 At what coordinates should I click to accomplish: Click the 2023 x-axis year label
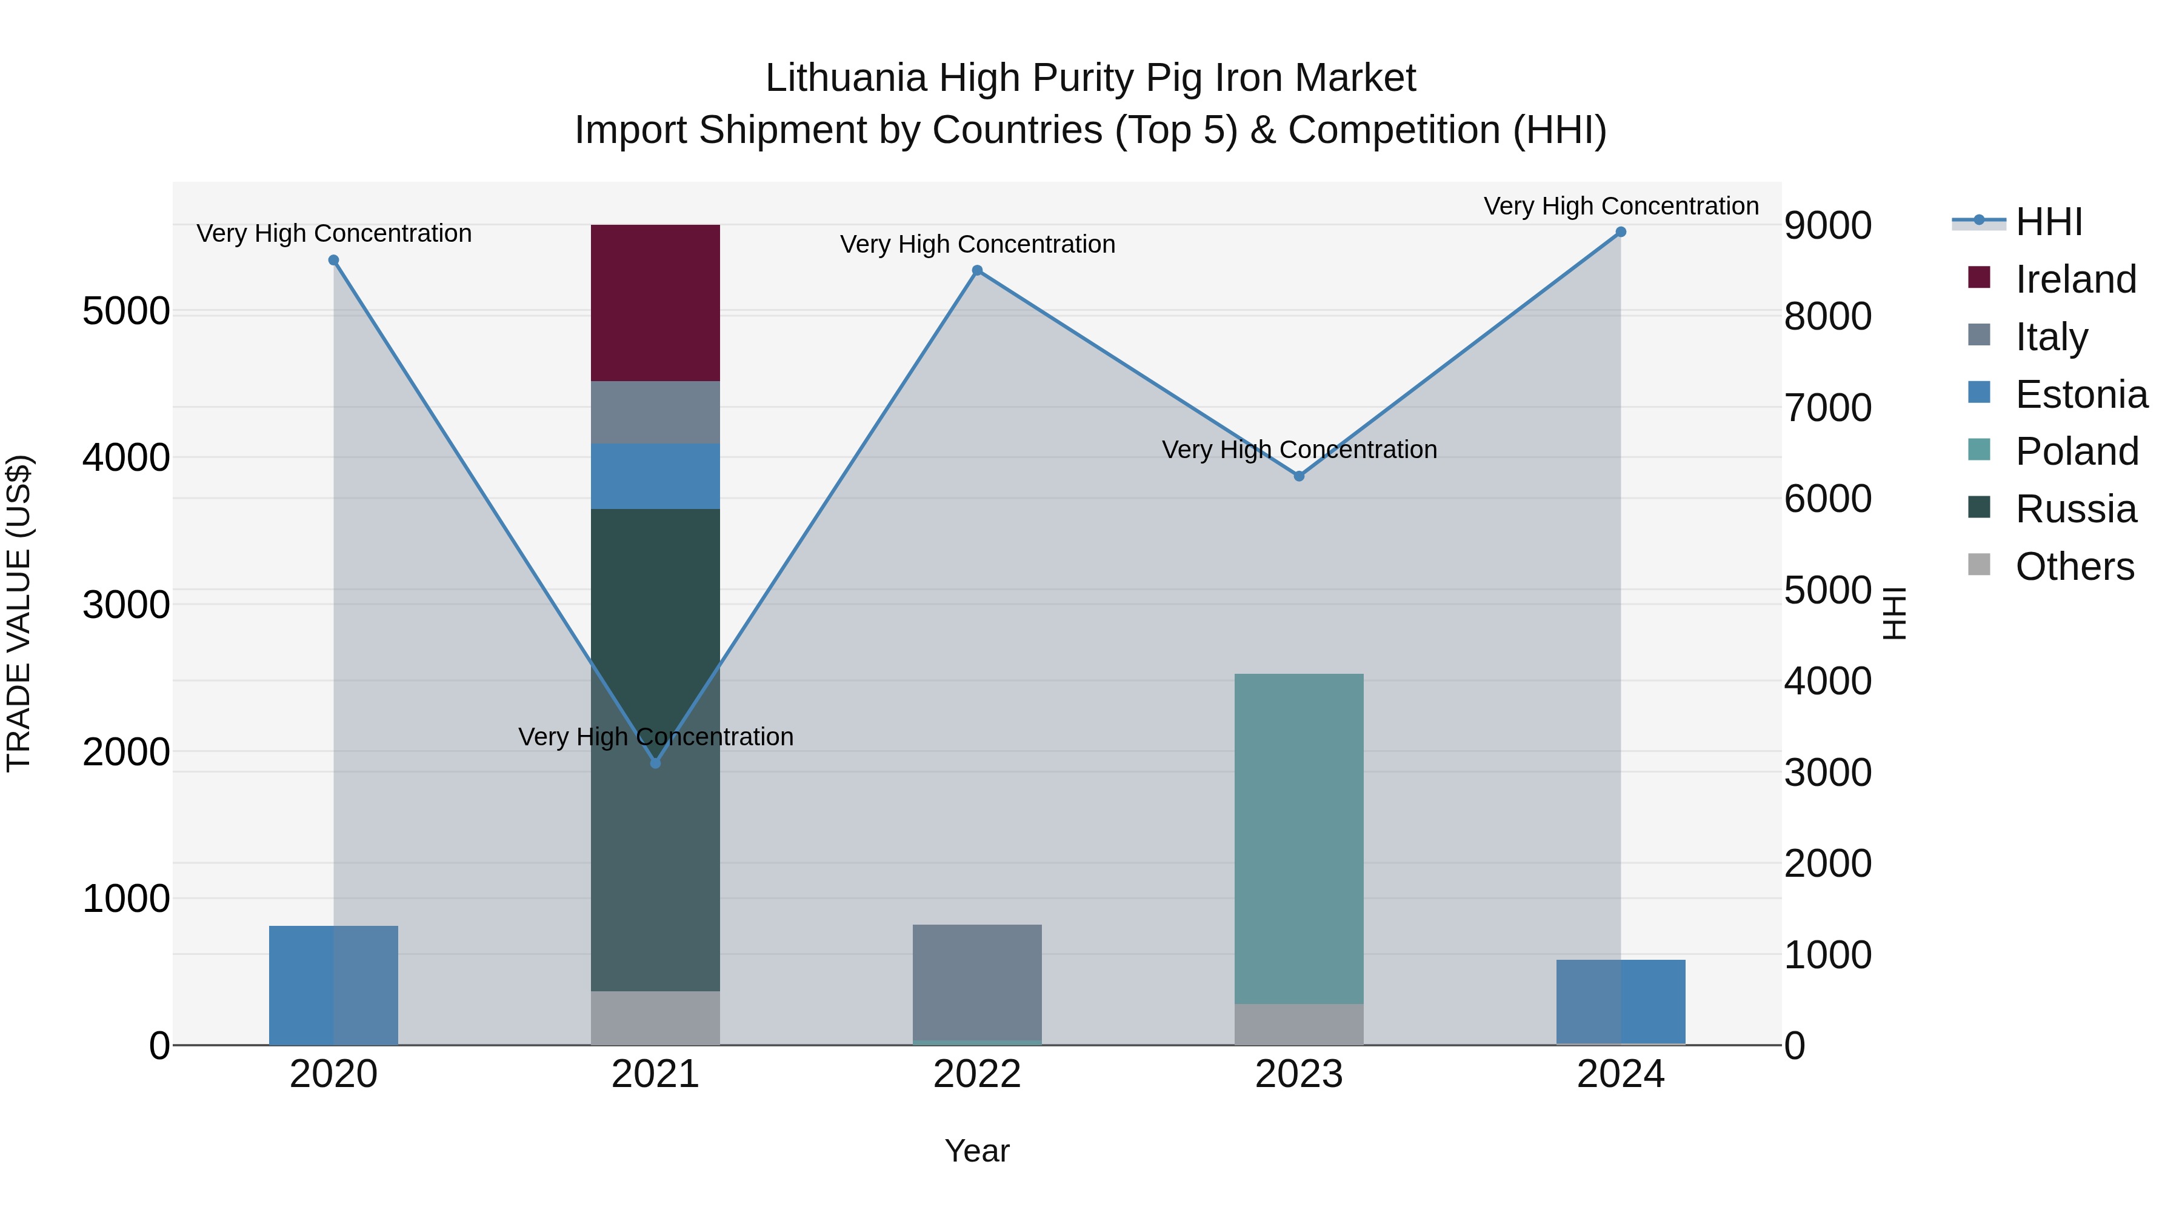(1300, 1074)
